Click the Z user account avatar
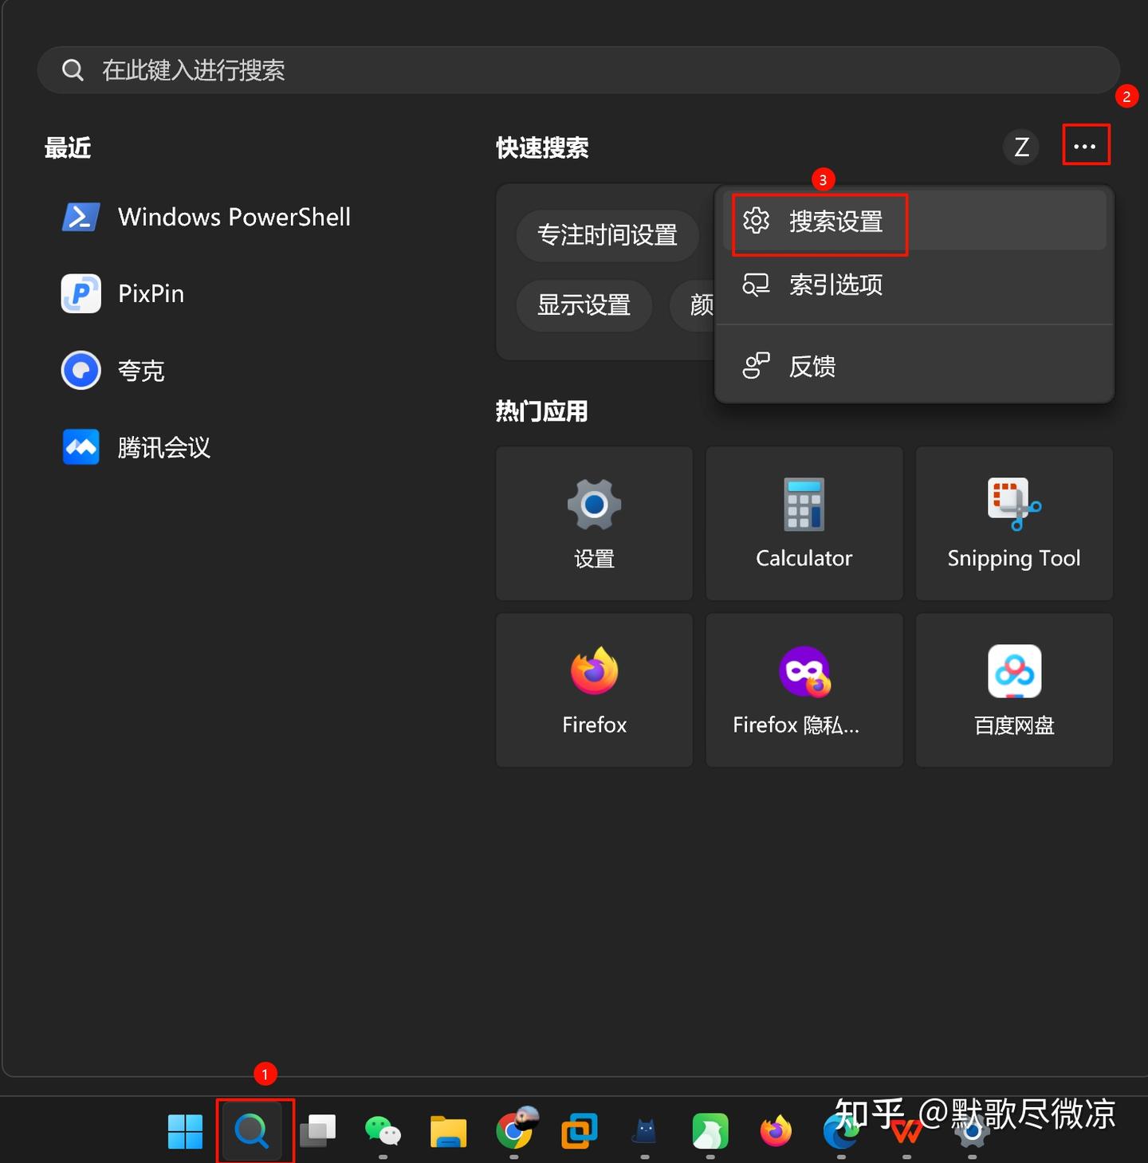The width and height of the screenshot is (1148, 1163). coord(1021,147)
